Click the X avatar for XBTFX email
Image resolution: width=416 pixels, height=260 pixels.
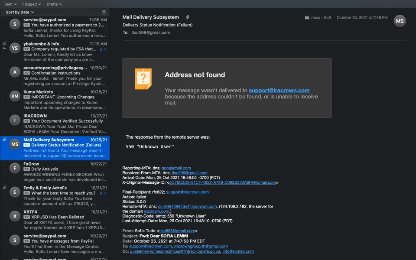click(15, 216)
